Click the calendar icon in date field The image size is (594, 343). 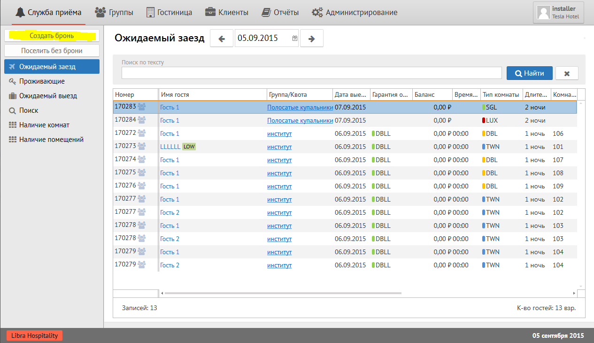pos(295,39)
